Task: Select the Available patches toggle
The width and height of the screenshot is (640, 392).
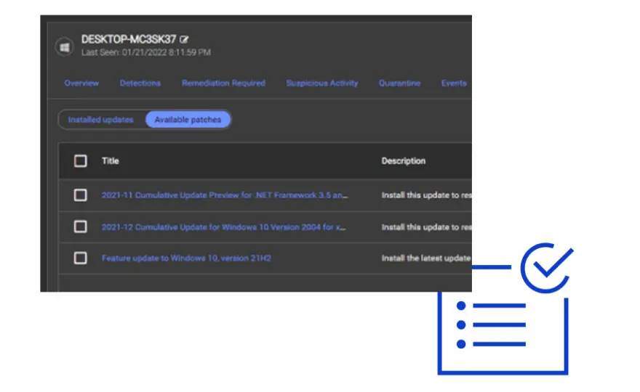Action: [188, 120]
